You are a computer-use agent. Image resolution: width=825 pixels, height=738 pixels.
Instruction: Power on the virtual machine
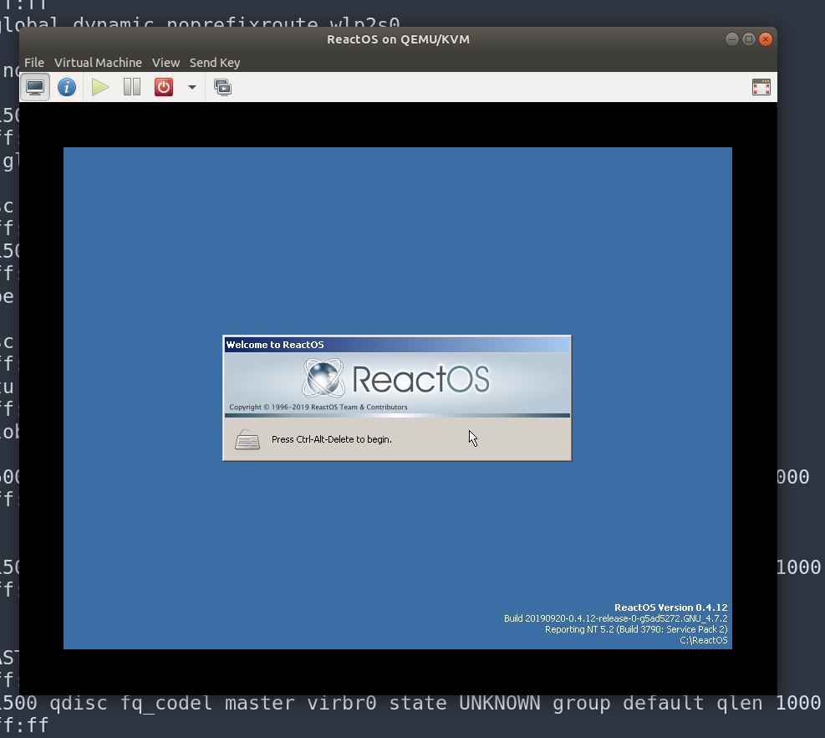point(99,87)
